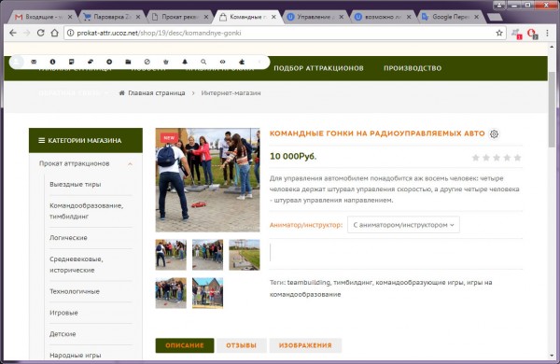560x364 pixels.
Task: Open the Chrome three-dot menu
Action: (547, 33)
